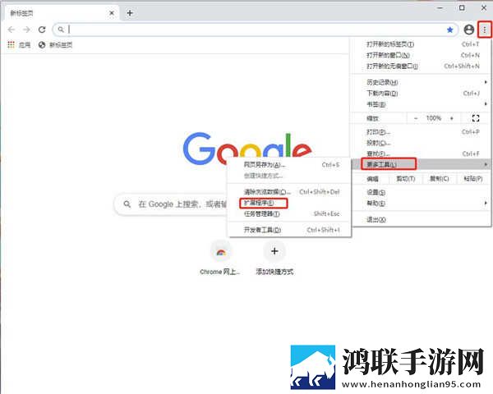The image size is (493, 394).
Task: Close the 新标签页 tab
Action: pos(112,13)
